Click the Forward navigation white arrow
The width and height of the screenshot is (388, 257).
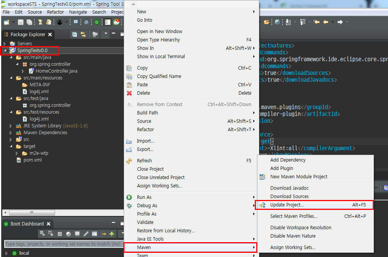[x=340, y=22]
